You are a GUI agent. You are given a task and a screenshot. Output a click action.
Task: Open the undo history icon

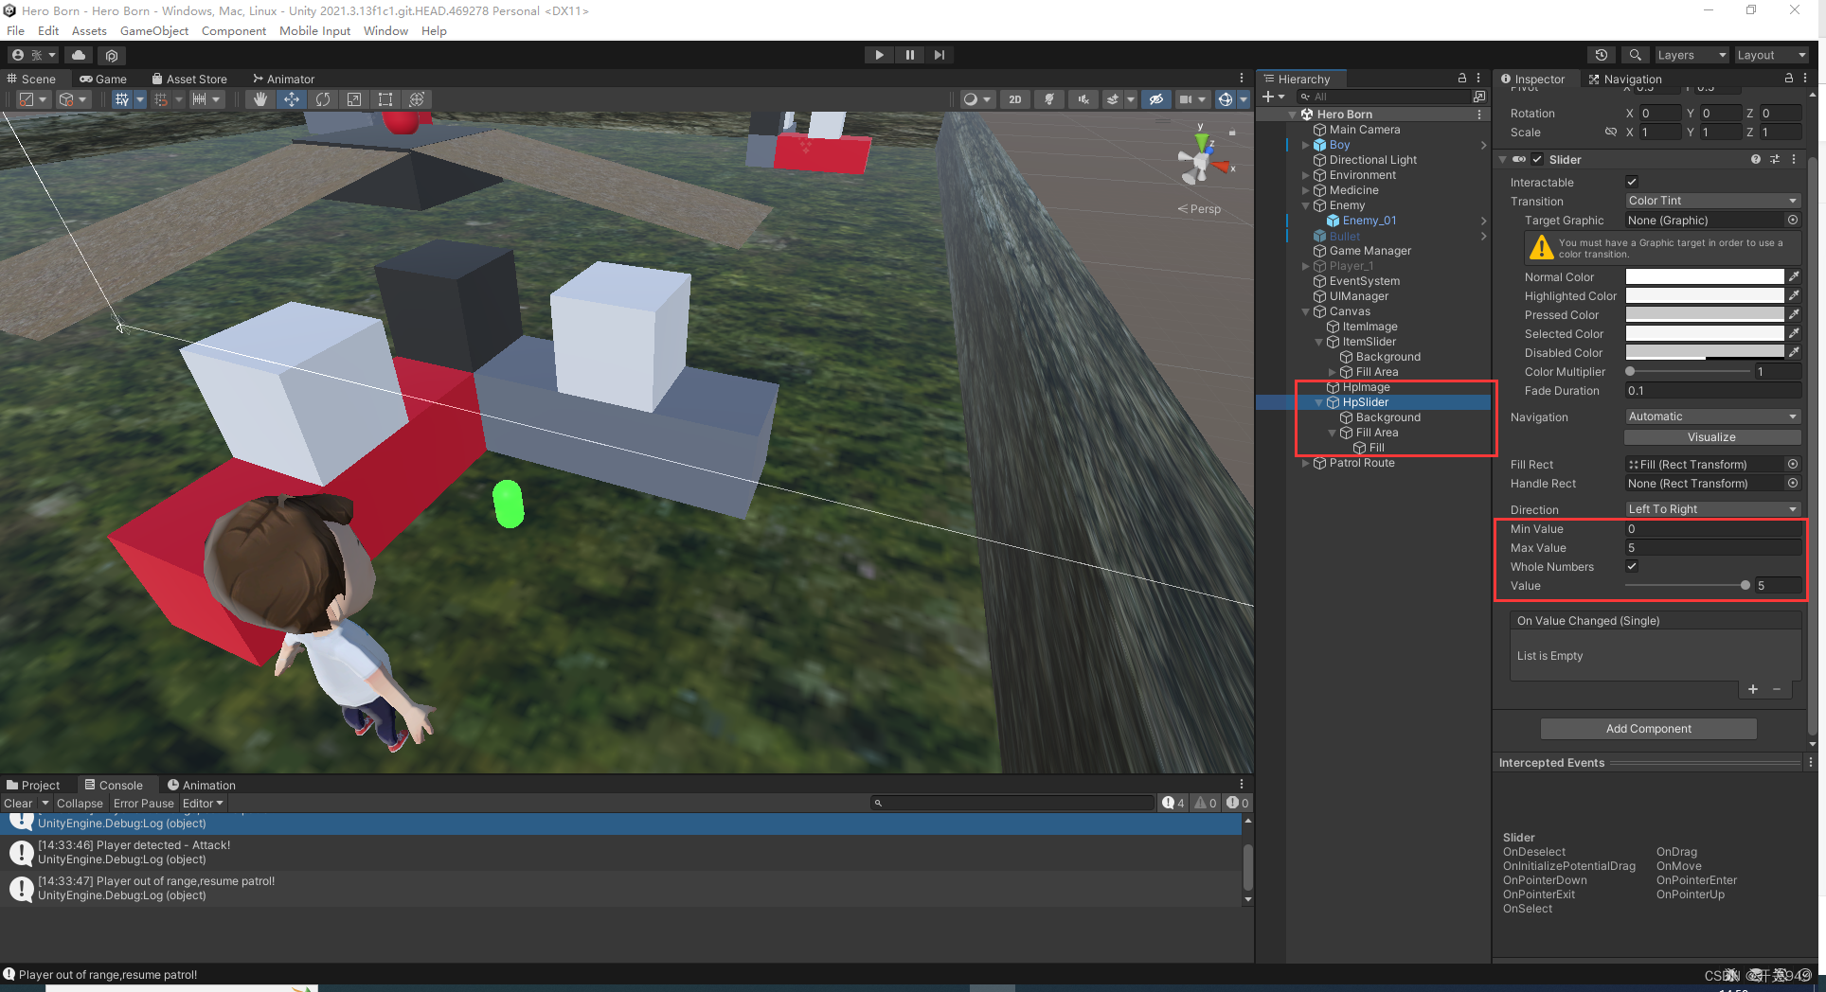[1602, 55]
